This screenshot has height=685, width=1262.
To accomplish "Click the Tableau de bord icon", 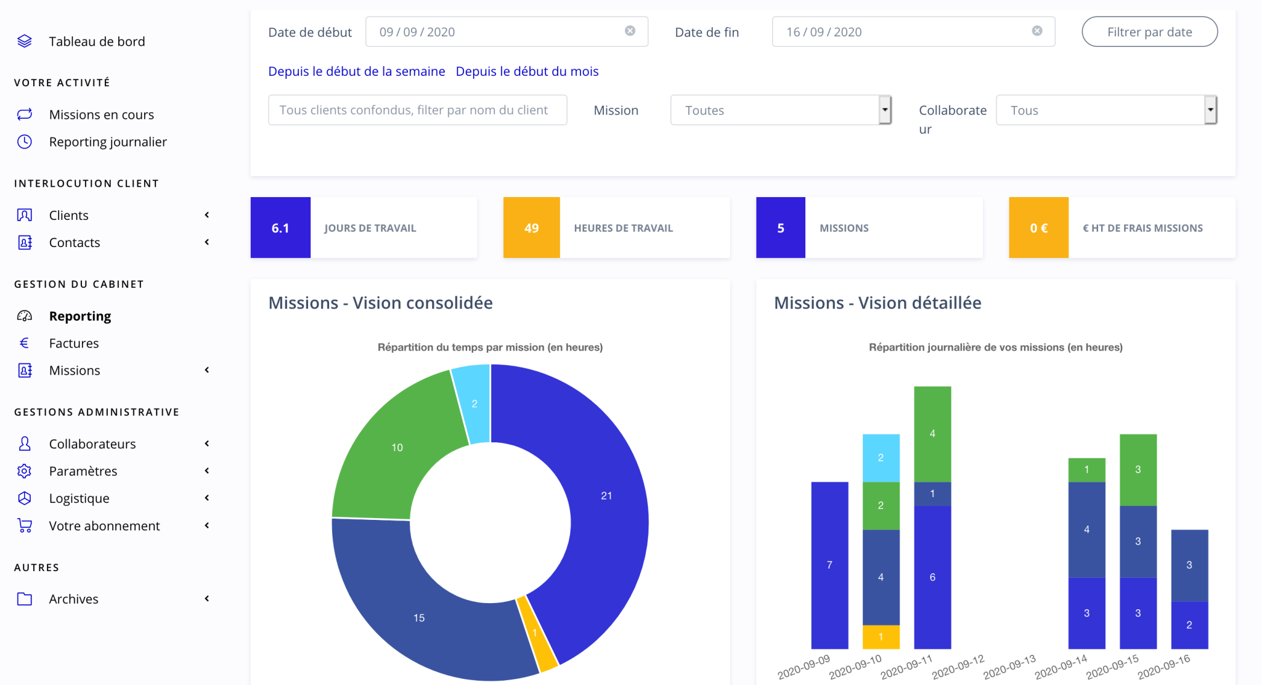I will tap(25, 41).
